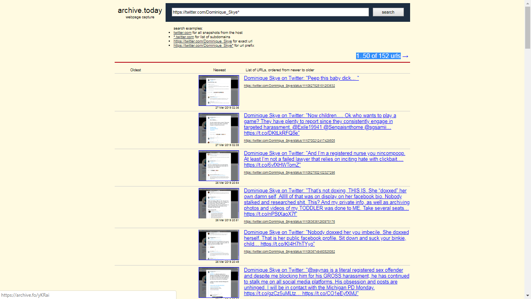Open the status URL ending in 1110627825181253632
The height and width of the screenshot is (299, 531).
click(x=290, y=86)
